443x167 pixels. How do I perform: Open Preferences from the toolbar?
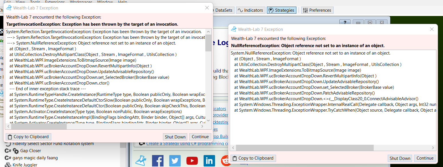317,10
